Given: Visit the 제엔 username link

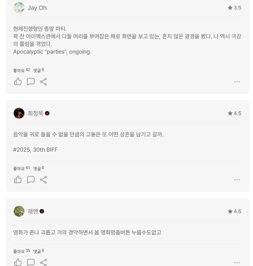Looking at the screenshot, I should (x=33, y=211).
